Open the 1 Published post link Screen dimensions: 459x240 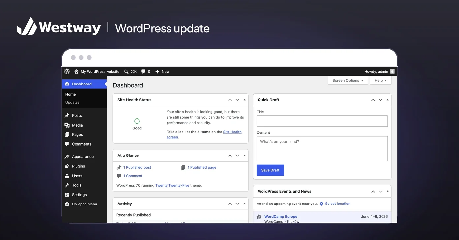(137, 167)
